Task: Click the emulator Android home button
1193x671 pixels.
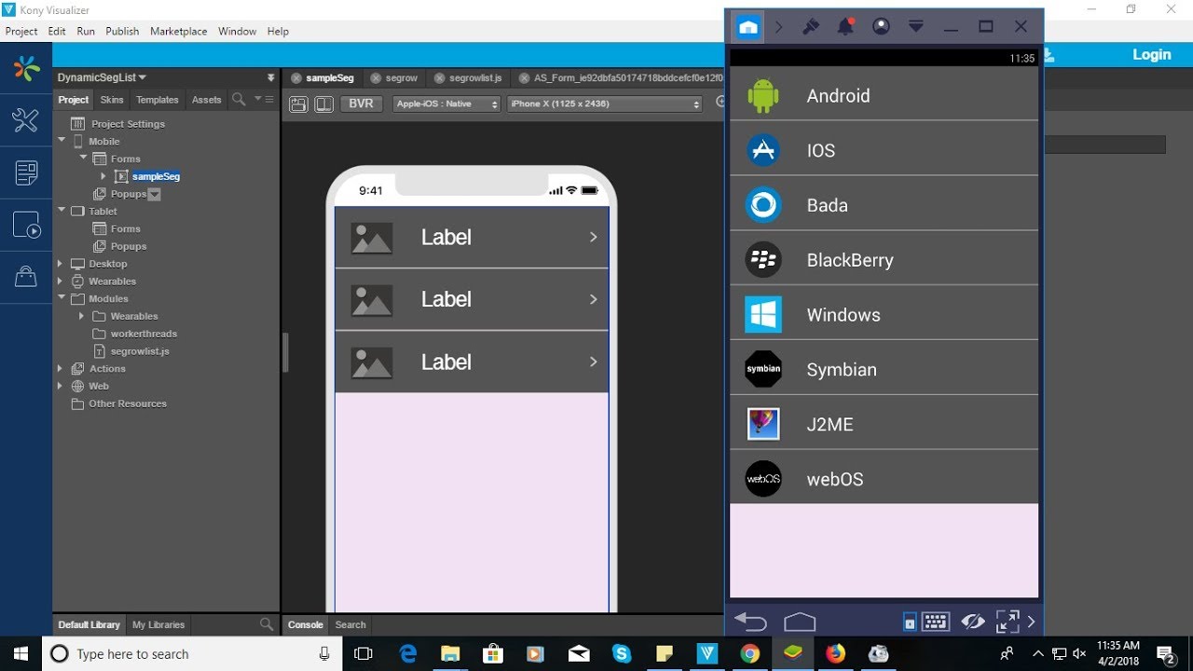Action: [800, 622]
